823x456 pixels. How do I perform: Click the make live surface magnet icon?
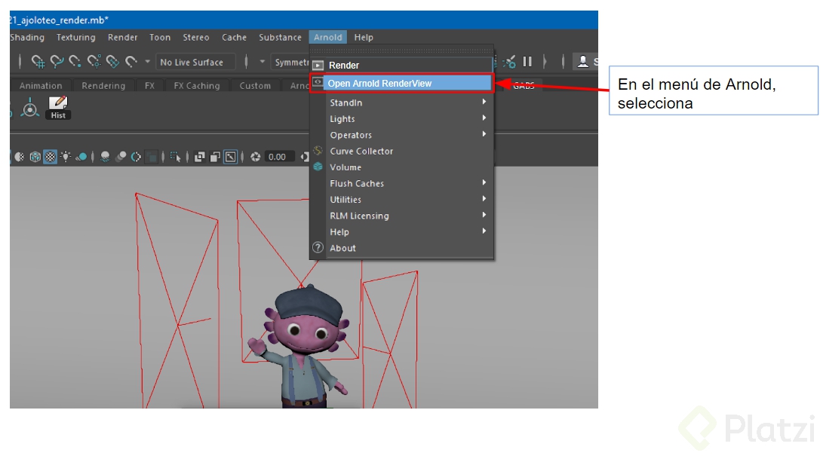point(131,62)
